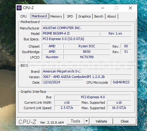The height and width of the screenshot is (131, 147).
Task: Click the B650 southbridge value
Action: point(87,52)
